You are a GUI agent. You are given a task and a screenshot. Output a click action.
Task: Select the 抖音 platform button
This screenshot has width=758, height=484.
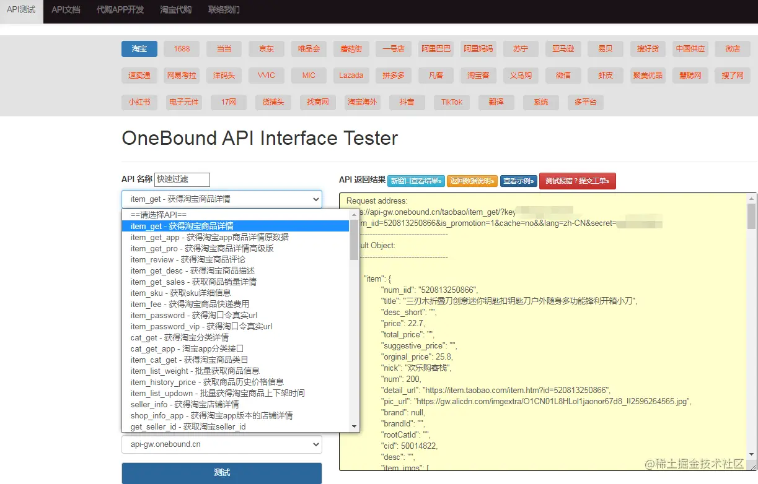407,102
